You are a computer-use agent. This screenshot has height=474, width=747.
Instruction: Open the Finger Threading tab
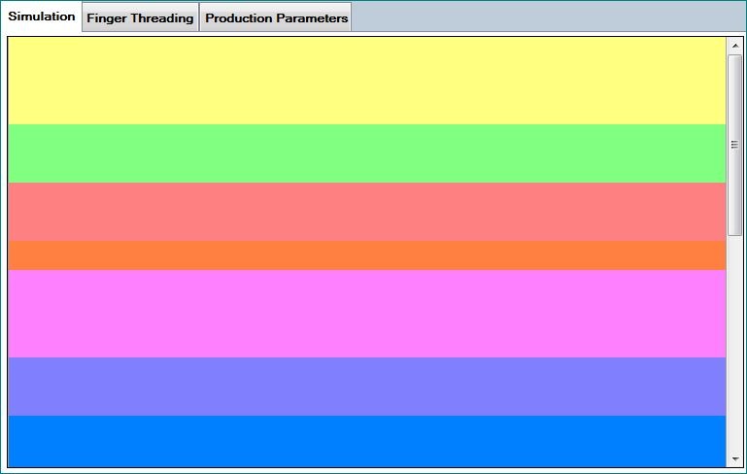(140, 17)
